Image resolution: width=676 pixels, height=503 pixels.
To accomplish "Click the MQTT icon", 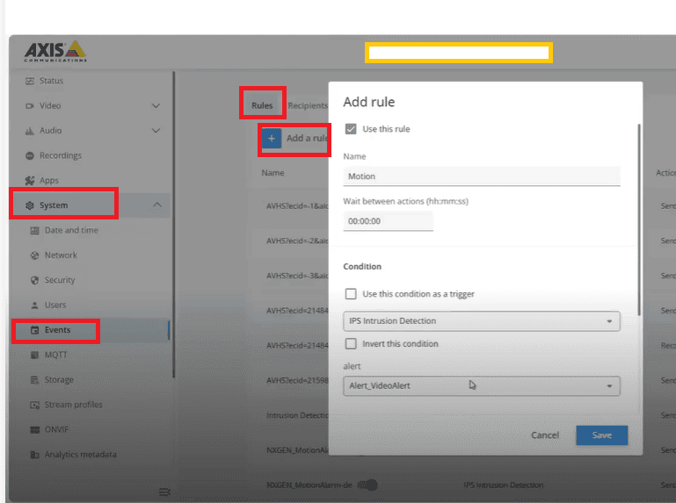I will [34, 356].
